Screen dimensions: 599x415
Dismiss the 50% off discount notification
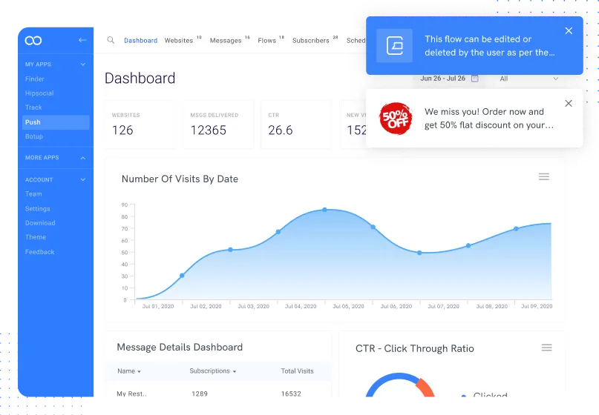click(x=569, y=104)
